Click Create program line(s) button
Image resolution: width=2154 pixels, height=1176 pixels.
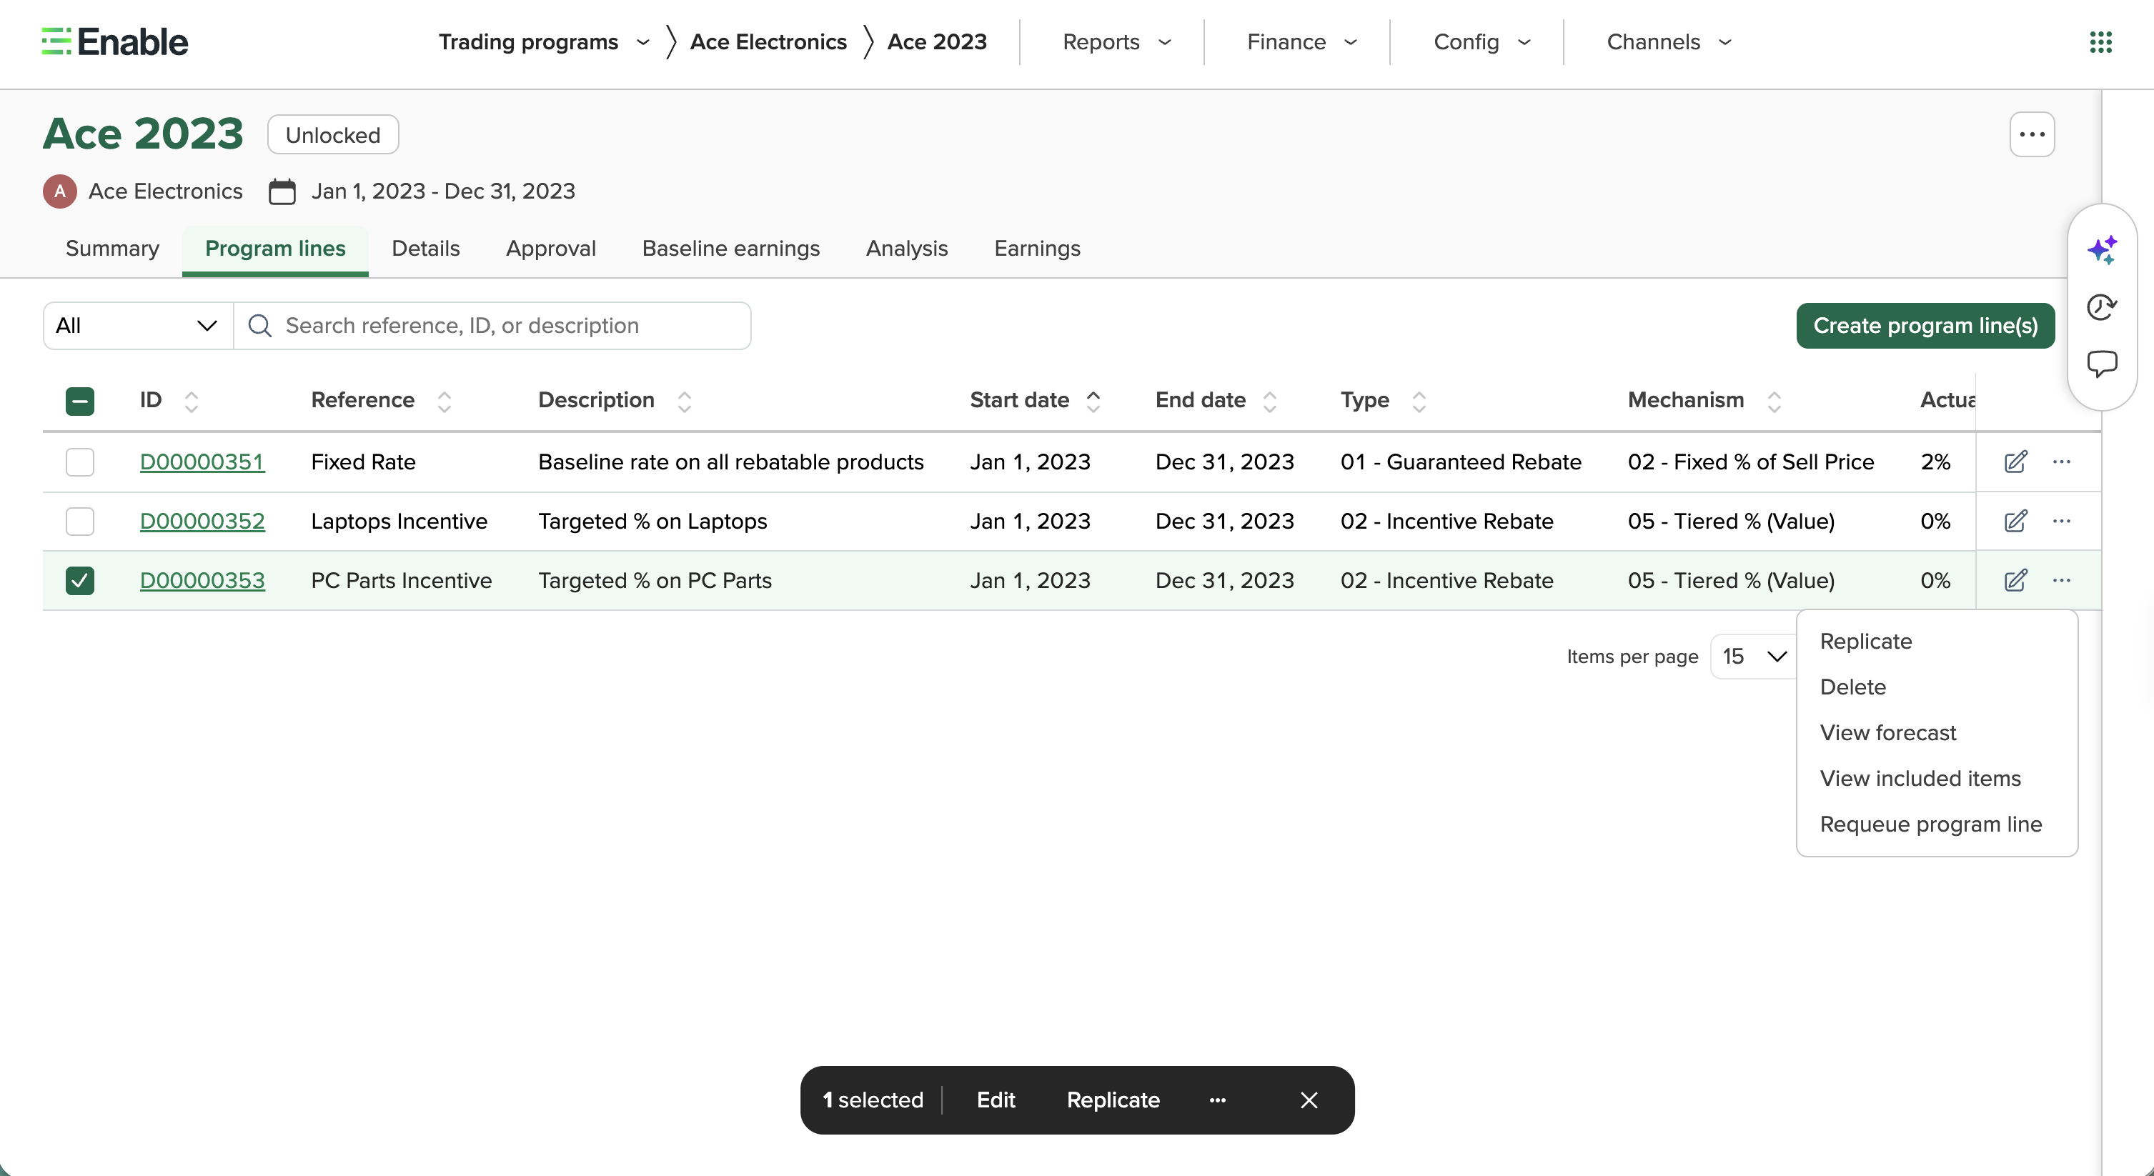tap(1925, 326)
